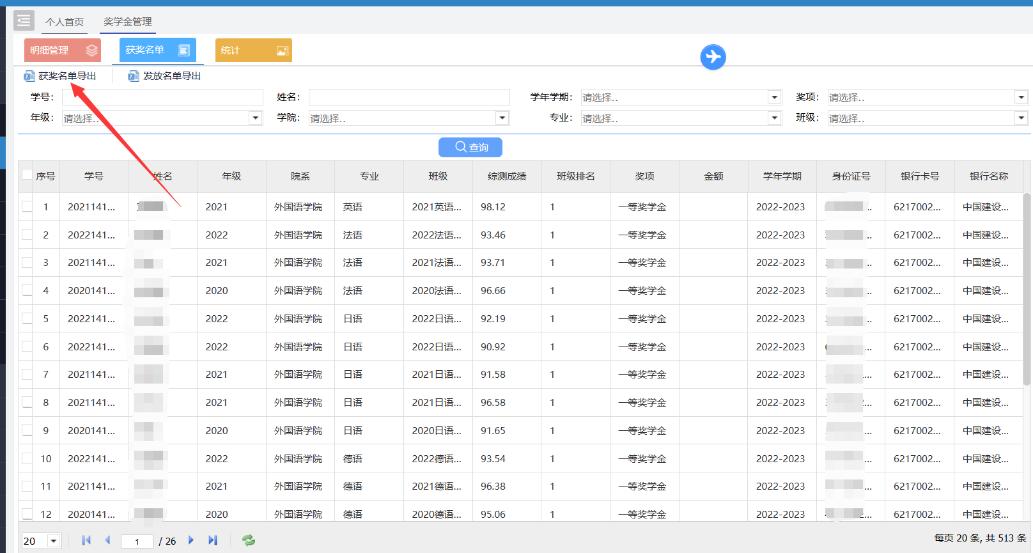Click the 查询 search button
This screenshot has width=1033, height=553.
click(x=470, y=147)
